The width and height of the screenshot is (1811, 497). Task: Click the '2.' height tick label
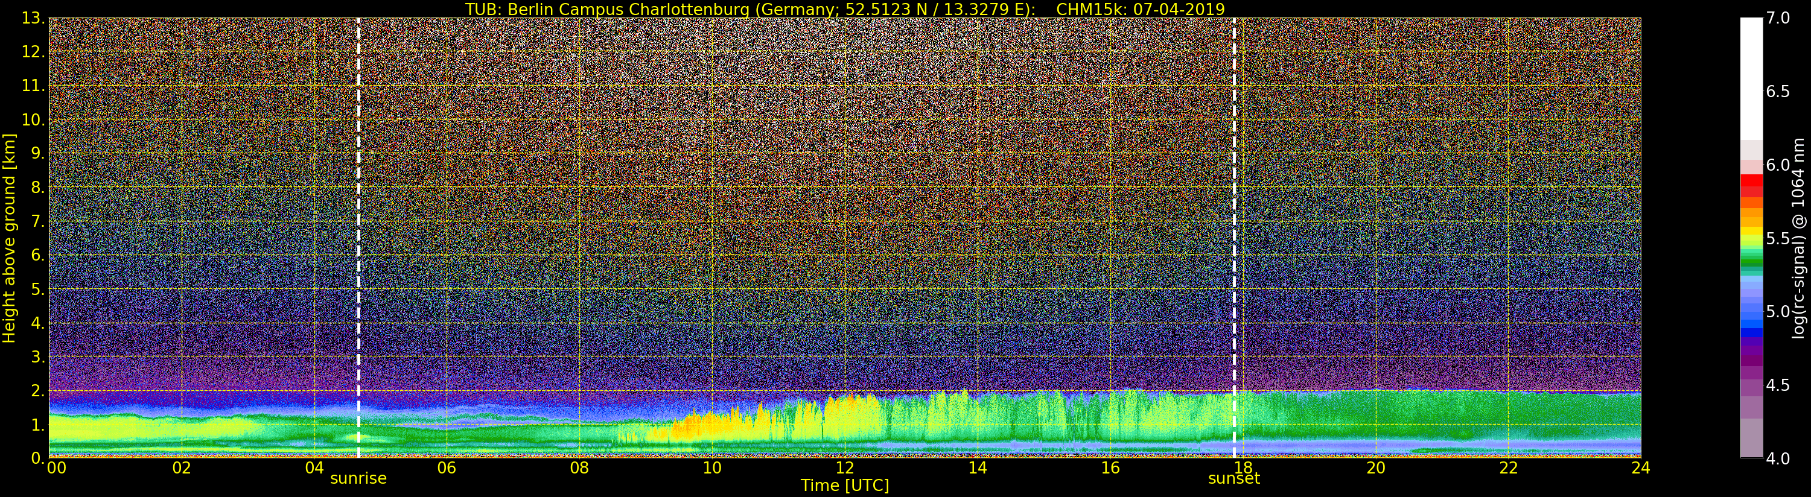38,390
